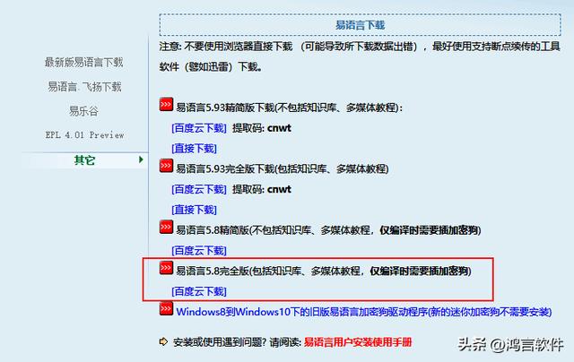Click green triangle arrow next to 其它
The image size is (574, 362).
[141, 159]
